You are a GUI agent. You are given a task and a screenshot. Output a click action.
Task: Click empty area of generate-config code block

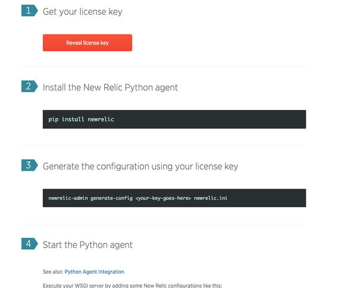point(267,198)
